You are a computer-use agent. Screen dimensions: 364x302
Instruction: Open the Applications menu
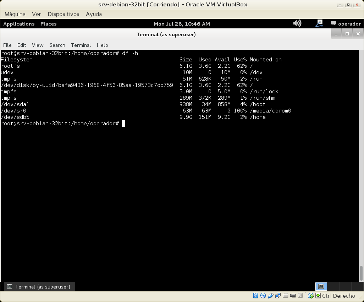click(19, 24)
